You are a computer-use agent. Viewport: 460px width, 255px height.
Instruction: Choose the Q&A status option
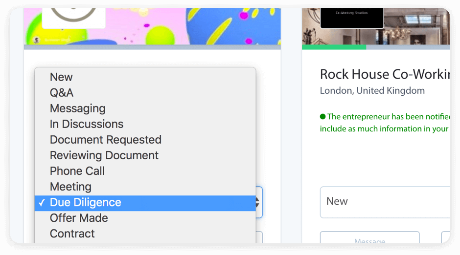click(62, 93)
